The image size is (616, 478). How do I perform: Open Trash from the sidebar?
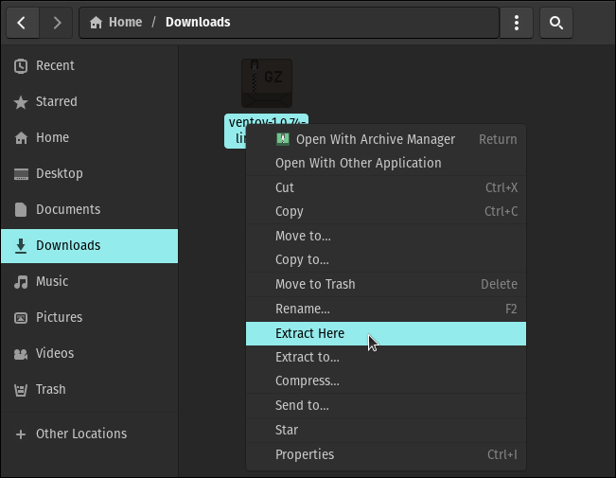[51, 389]
